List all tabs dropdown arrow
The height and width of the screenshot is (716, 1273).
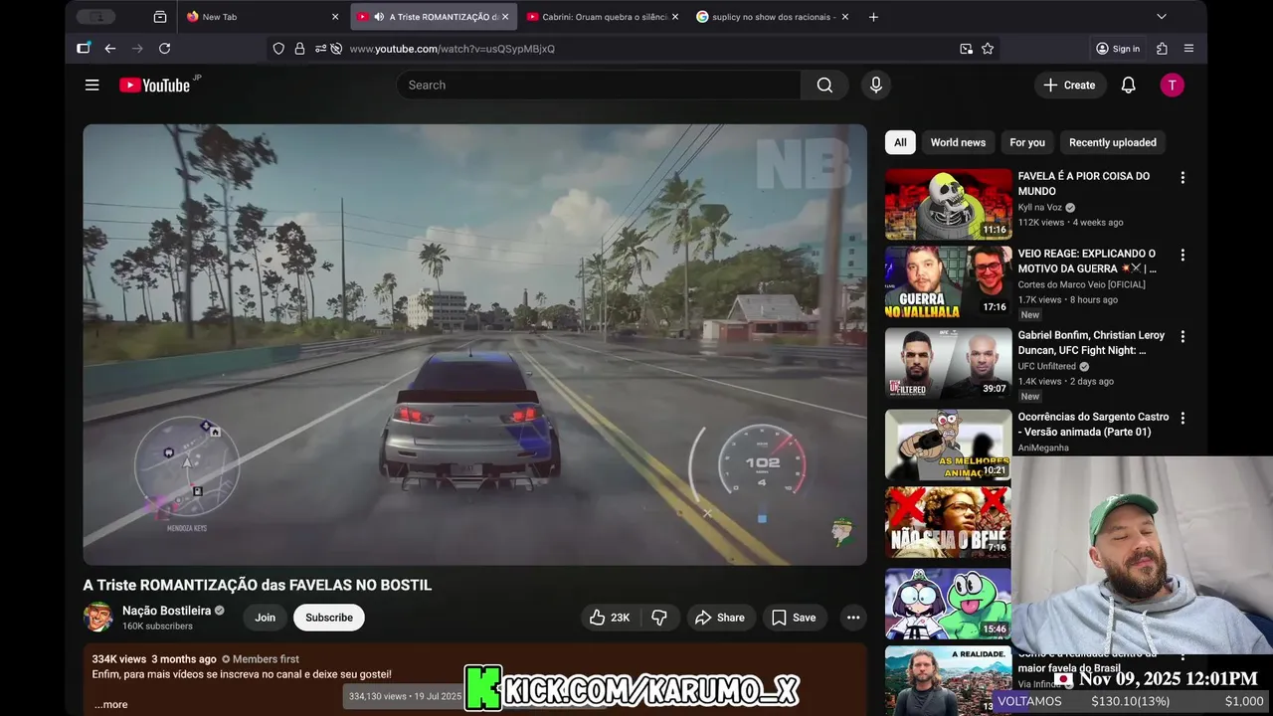1161,17
